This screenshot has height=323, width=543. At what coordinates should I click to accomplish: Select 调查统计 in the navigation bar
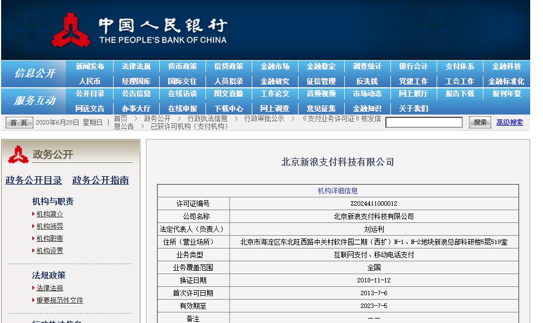tap(367, 66)
